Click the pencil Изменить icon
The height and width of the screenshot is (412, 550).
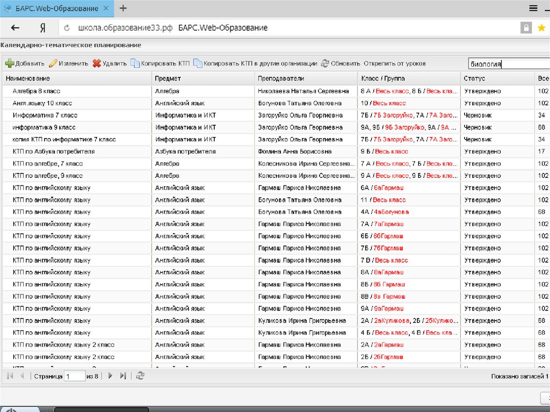coord(53,63)
